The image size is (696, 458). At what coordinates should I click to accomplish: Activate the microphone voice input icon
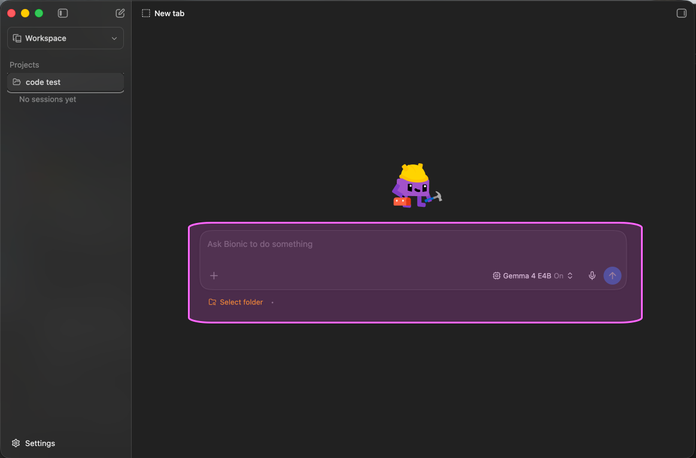(592, 276)
